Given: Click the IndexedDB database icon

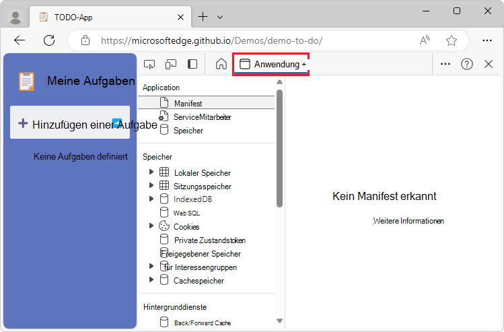Looking at the screenshot, I should pyautogui.click(x=164, y=199).
